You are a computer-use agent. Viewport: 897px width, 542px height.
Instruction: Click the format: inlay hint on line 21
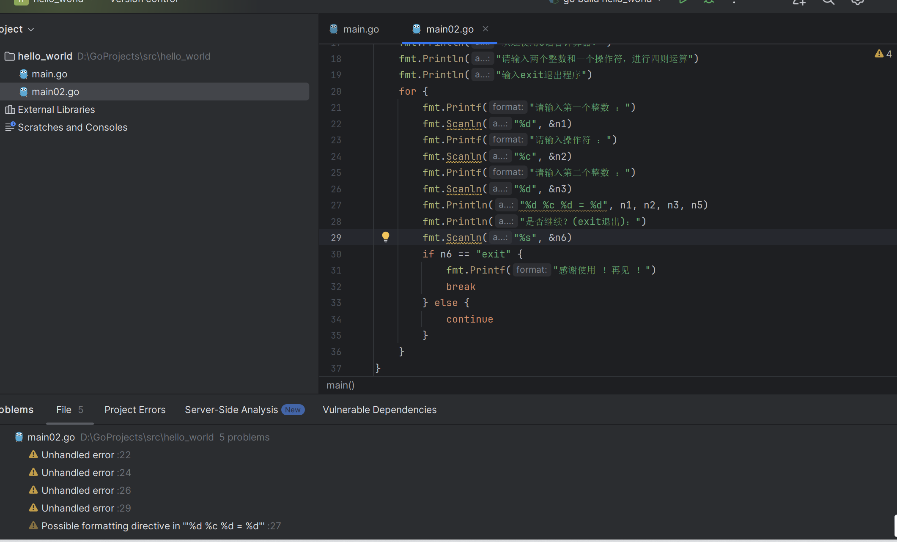(x=507, y=107)
